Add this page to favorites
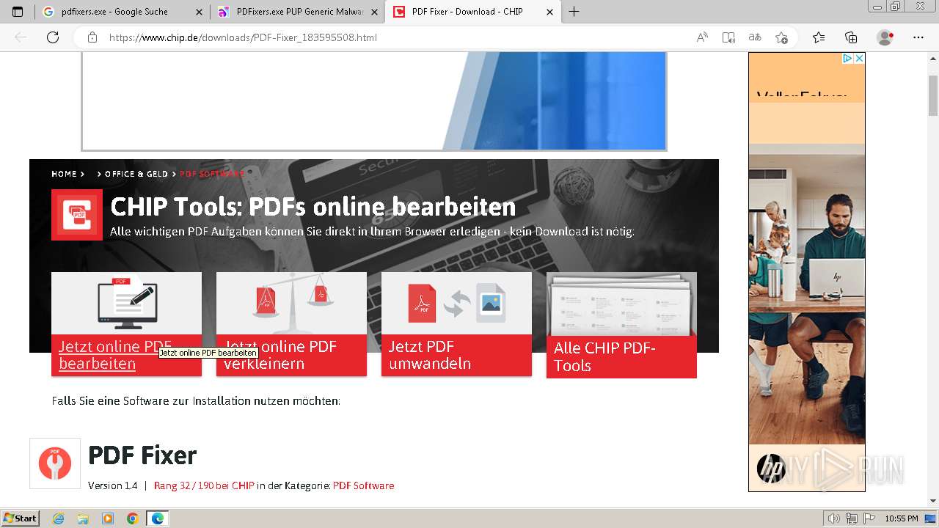The image size is (939, 528). point(781,37)
